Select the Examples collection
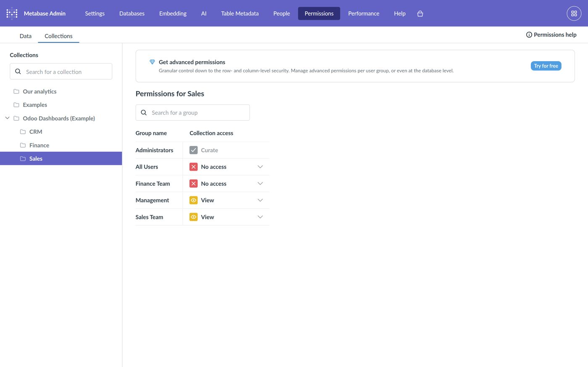 click(61, 105)
